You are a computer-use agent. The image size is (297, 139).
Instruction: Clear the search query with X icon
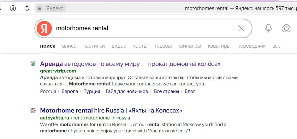[241, 28]
